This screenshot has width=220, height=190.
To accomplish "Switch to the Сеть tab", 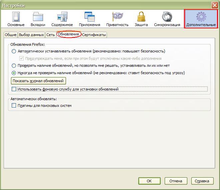I will coord(51,35).
